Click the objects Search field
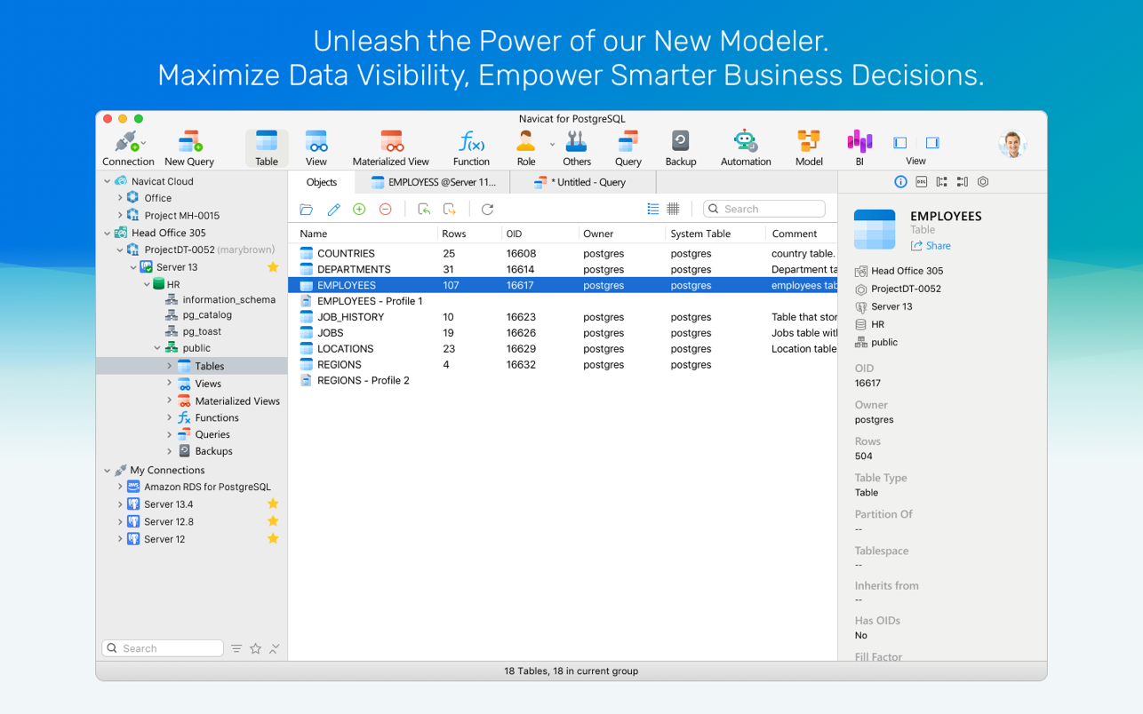The width and height of the screenshot is (1143, 714). [x=764, y=209]
